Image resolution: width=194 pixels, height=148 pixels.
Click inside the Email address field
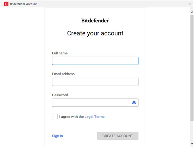[95, 82]
